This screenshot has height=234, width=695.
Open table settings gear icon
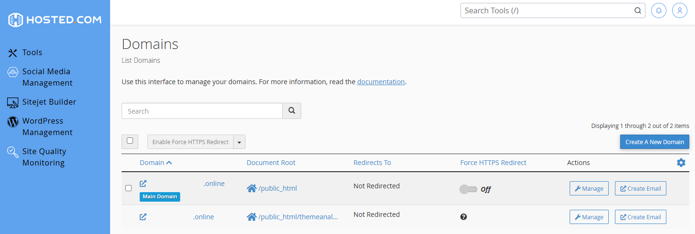pos(681,163)
